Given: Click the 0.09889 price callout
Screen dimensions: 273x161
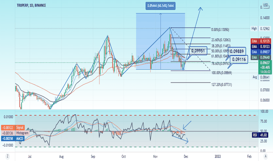Looking at the screenshot, I should coord(237,51).
